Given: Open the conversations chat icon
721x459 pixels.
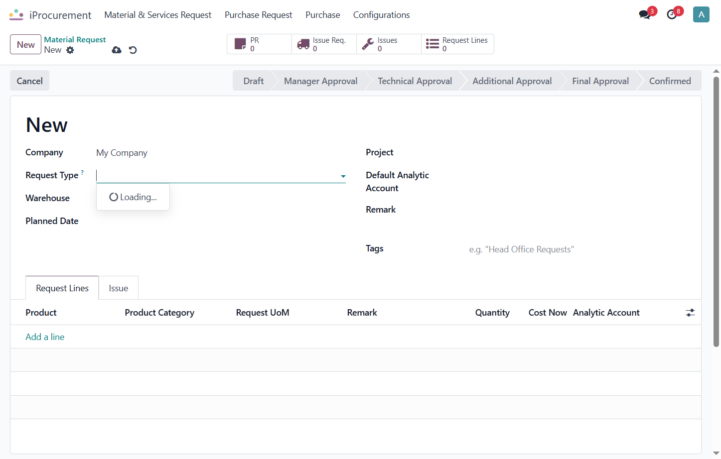Looking at the screenshot, I should click(x=645, y=14).
